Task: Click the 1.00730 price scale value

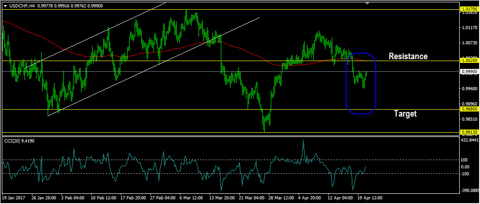Action: [469, 43]
